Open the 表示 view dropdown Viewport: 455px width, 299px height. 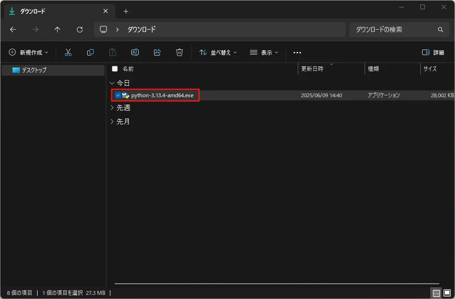click(x=264, y=52)
